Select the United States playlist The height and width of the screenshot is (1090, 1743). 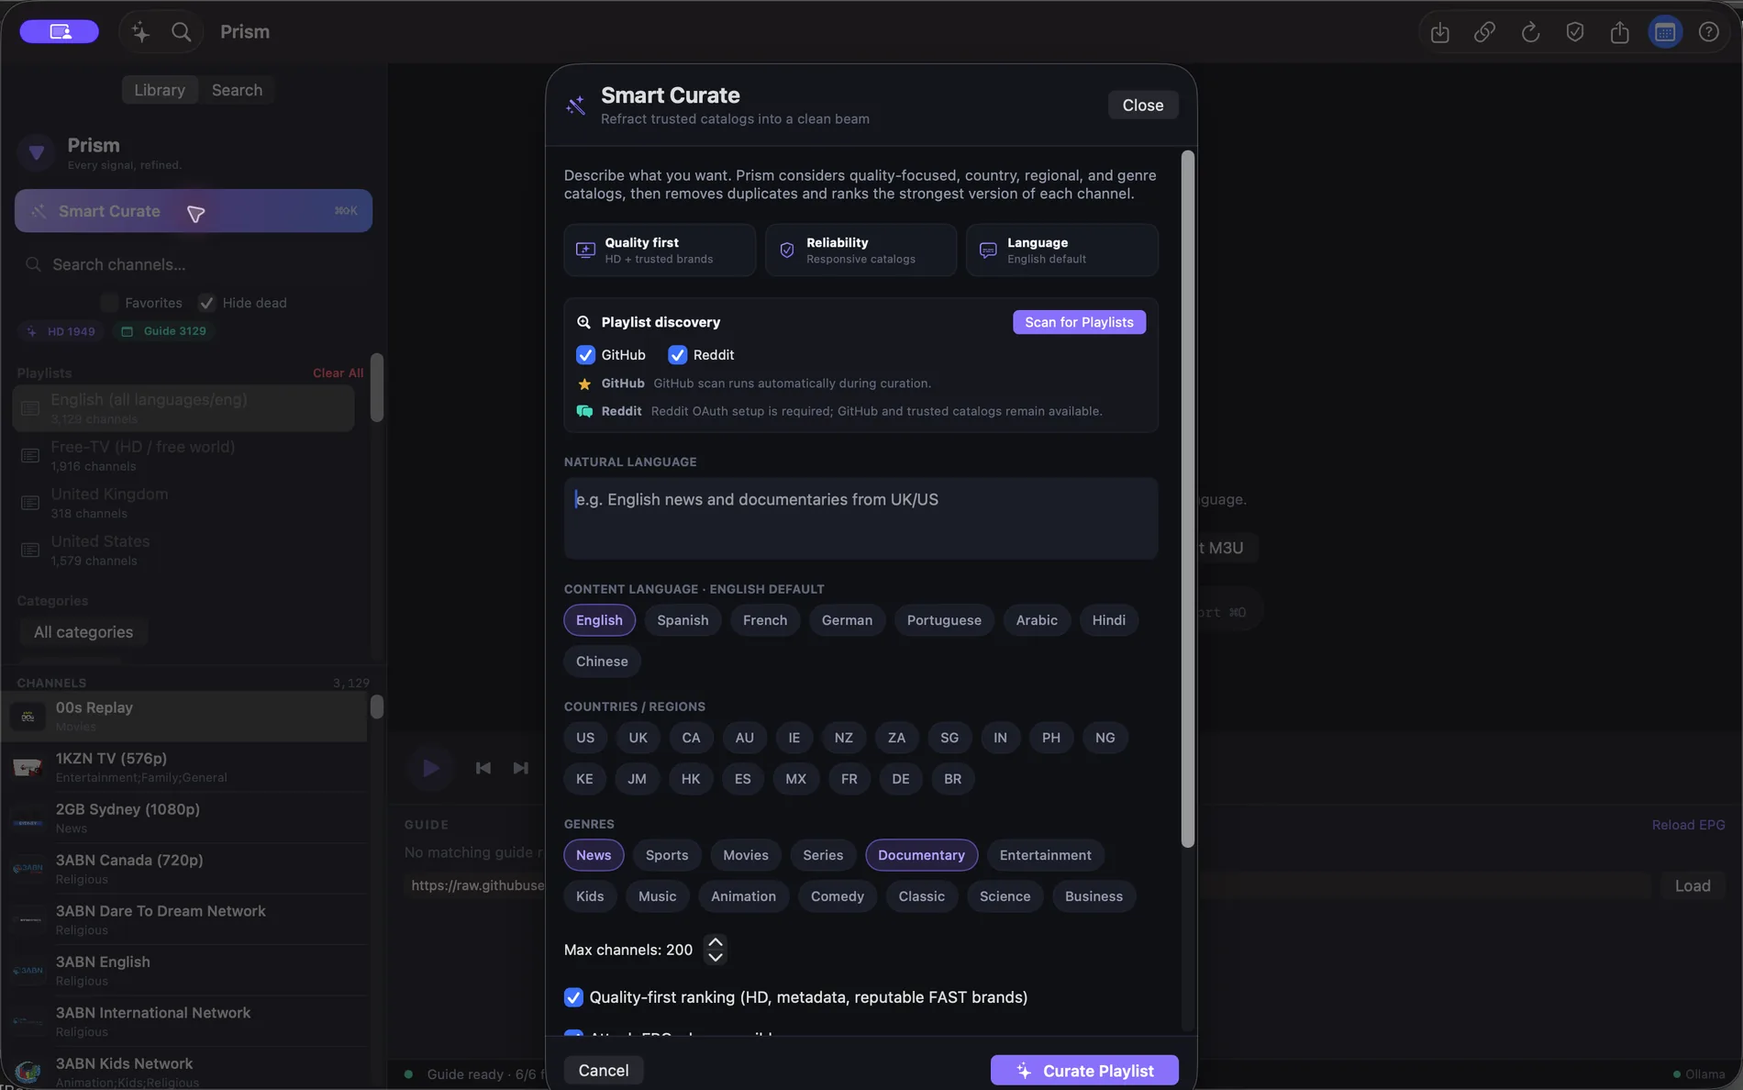(x=183, y=551)
